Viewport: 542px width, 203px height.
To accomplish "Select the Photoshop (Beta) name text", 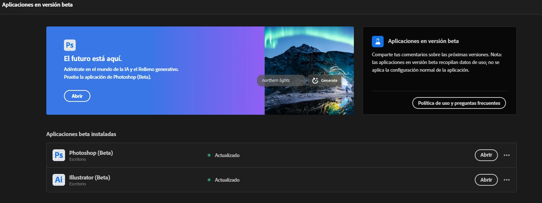I will [91, 153].
